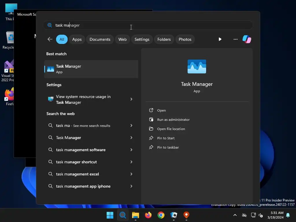Switch to the Apps filter tab
The height and width of the screenshot is (222, 296).
point(77,39)
